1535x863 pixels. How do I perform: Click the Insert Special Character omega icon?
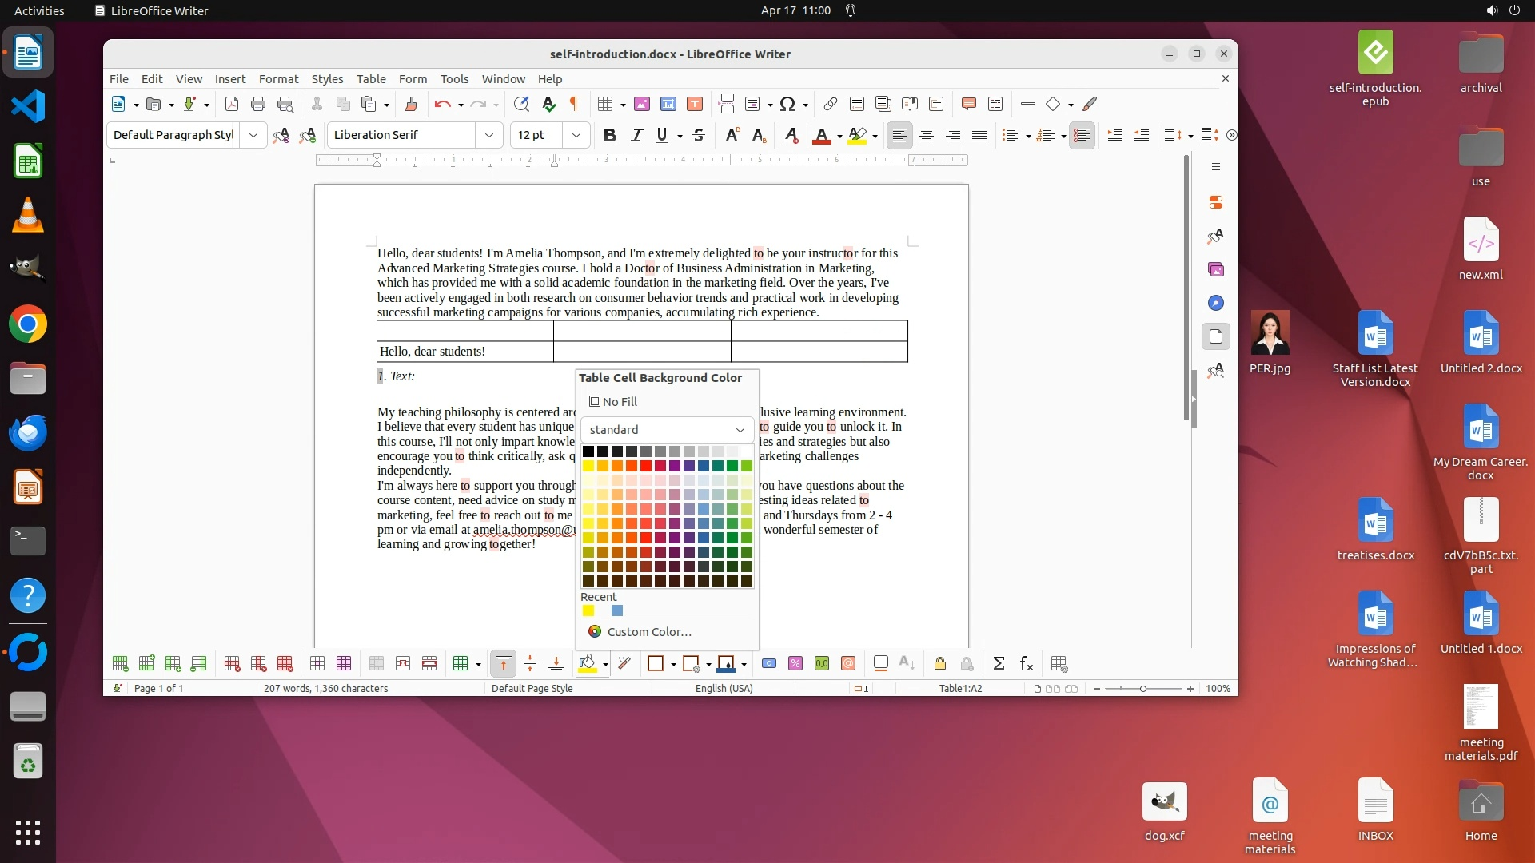(787, 104)
